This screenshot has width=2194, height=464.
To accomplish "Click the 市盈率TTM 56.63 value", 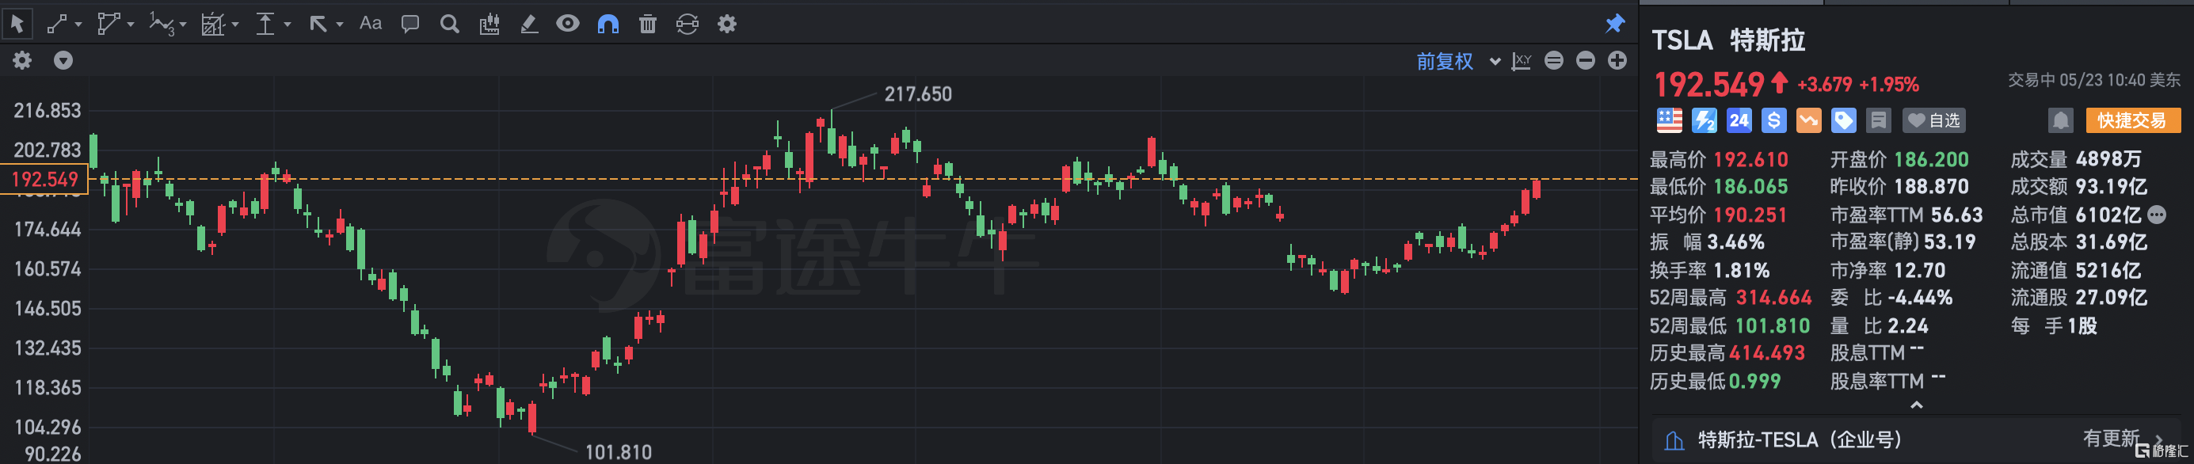I will pos(1957,215).
